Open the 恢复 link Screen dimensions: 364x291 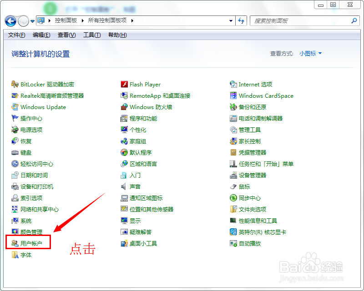(26, 141)
